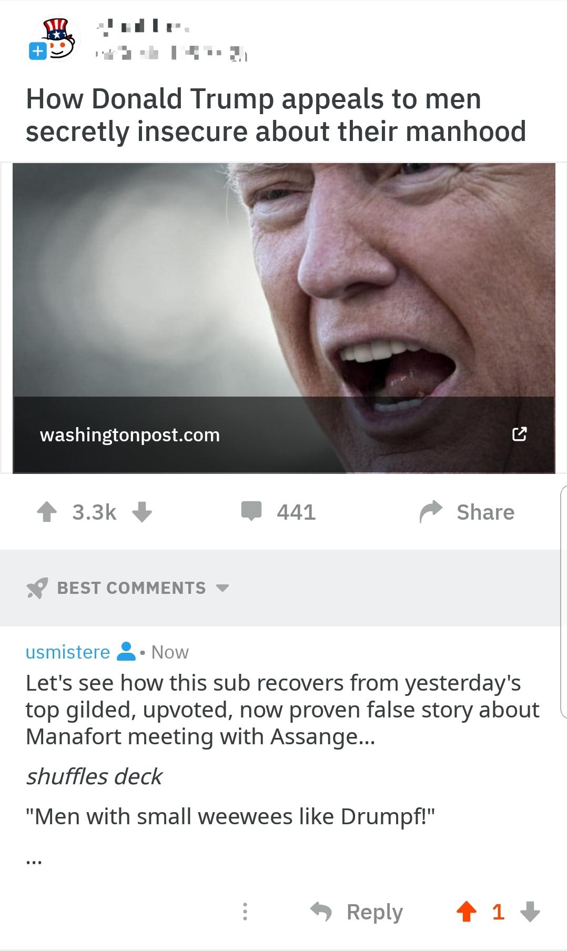Tap the Share arrow icon
This screenshot has height=951, width=567.
coord(431,512)
